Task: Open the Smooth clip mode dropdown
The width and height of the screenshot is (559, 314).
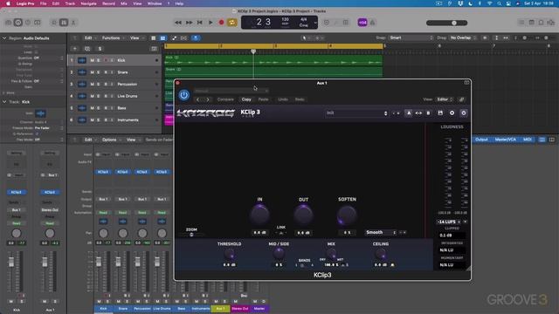Action: [381, 232]
